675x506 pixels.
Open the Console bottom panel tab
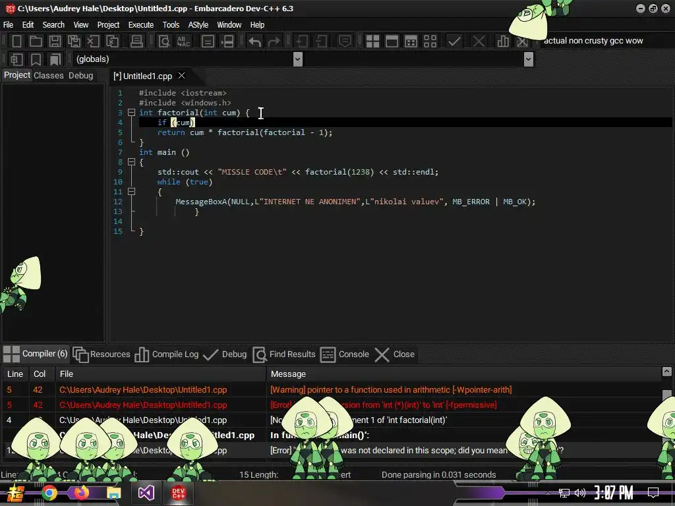point(344,354)
